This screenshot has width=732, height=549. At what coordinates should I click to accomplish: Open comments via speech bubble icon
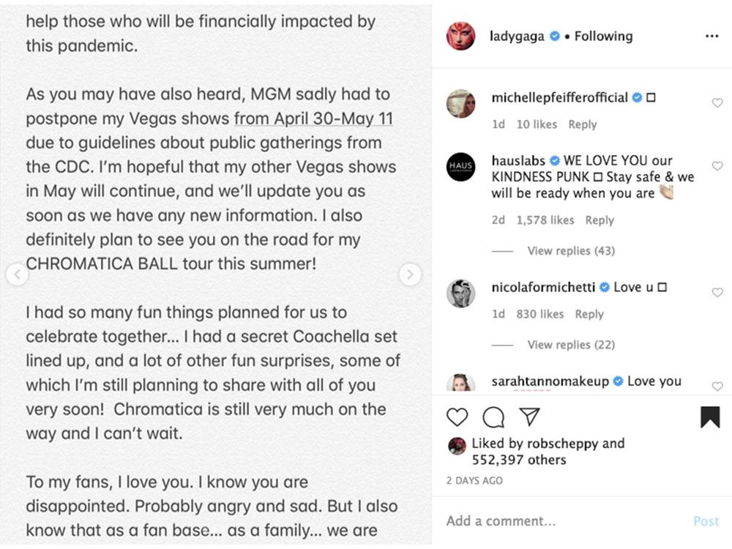(493, 417)
